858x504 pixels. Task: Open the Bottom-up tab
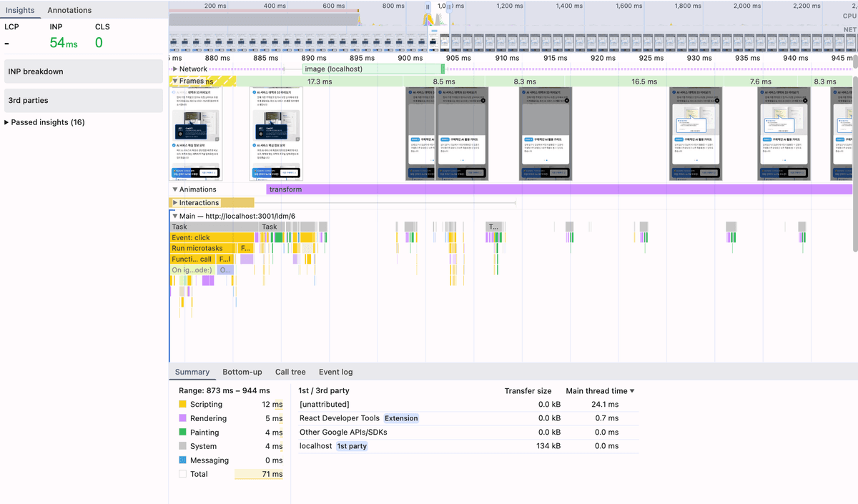point(242,372)
